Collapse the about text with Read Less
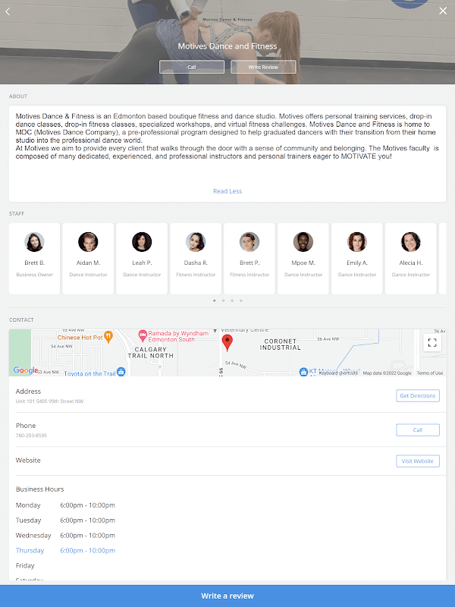The height and width of the screenshot is (607, 455). (x=227, y=191)
